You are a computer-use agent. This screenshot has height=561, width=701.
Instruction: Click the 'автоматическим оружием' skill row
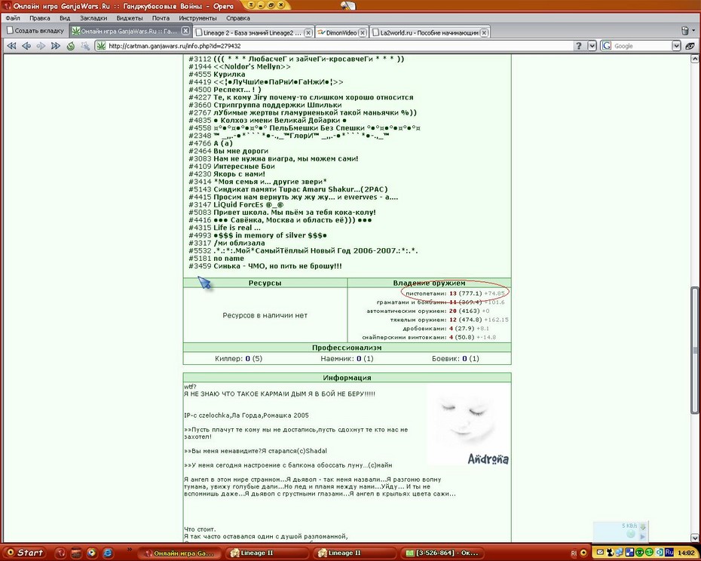pos(428,311)
